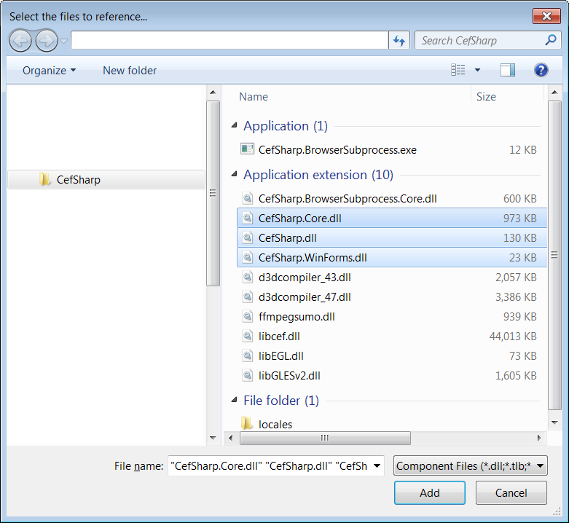Screen dimensions: 569x523
Task: Click the libGLESv2.dll file icon
Action: click(247, 375)
